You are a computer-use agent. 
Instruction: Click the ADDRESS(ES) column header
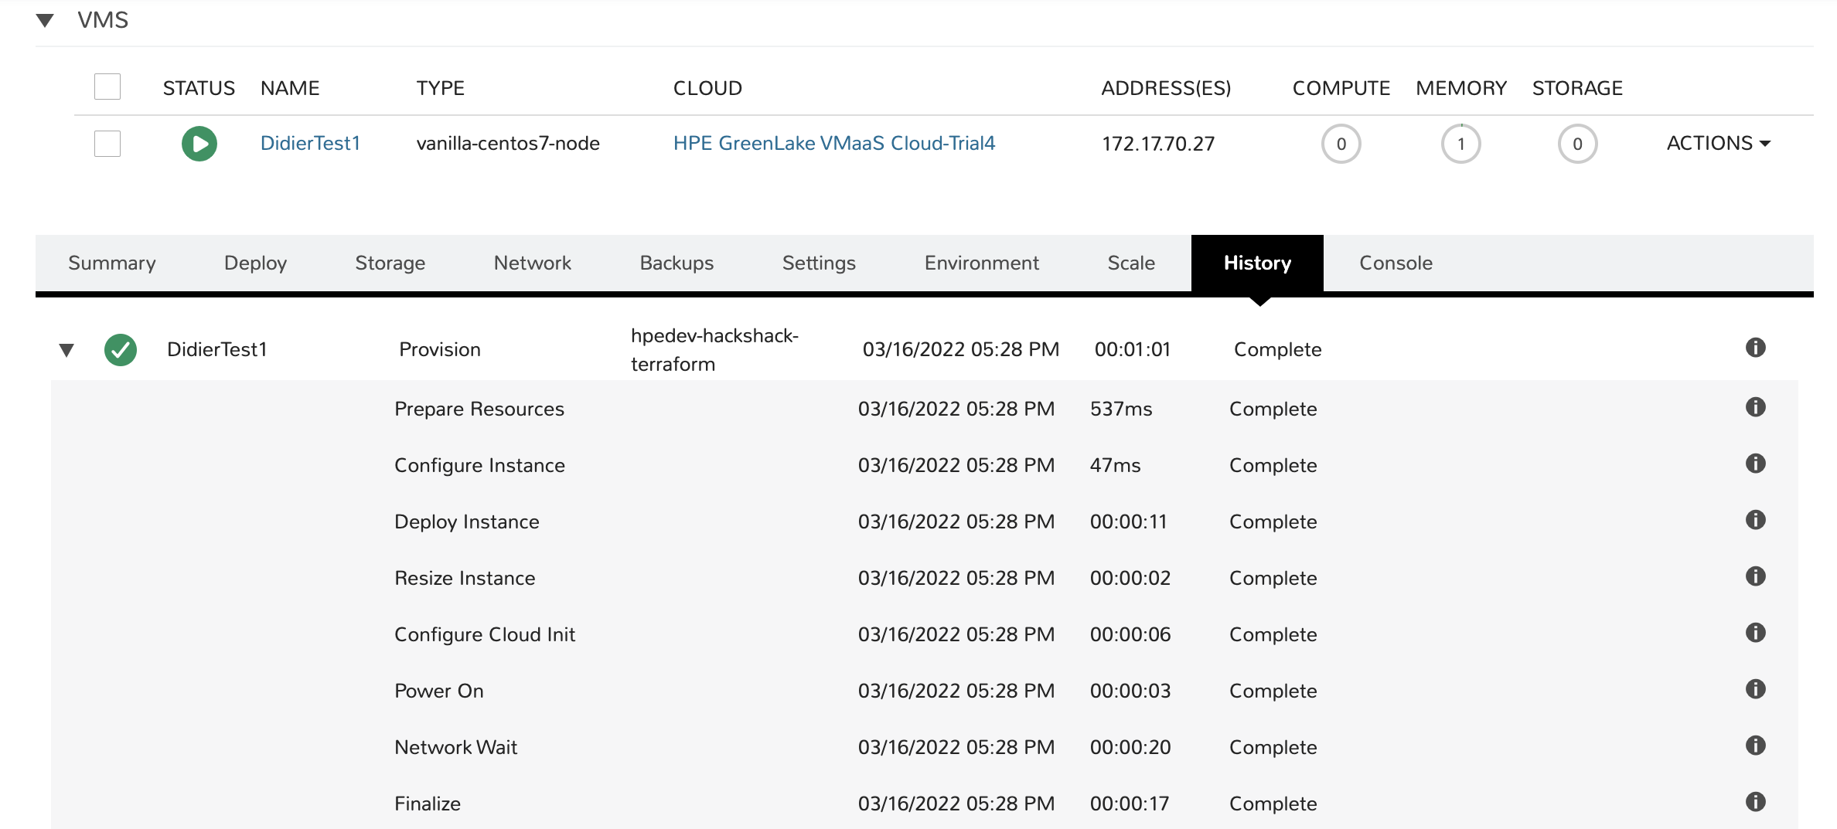pos(1166,88)
